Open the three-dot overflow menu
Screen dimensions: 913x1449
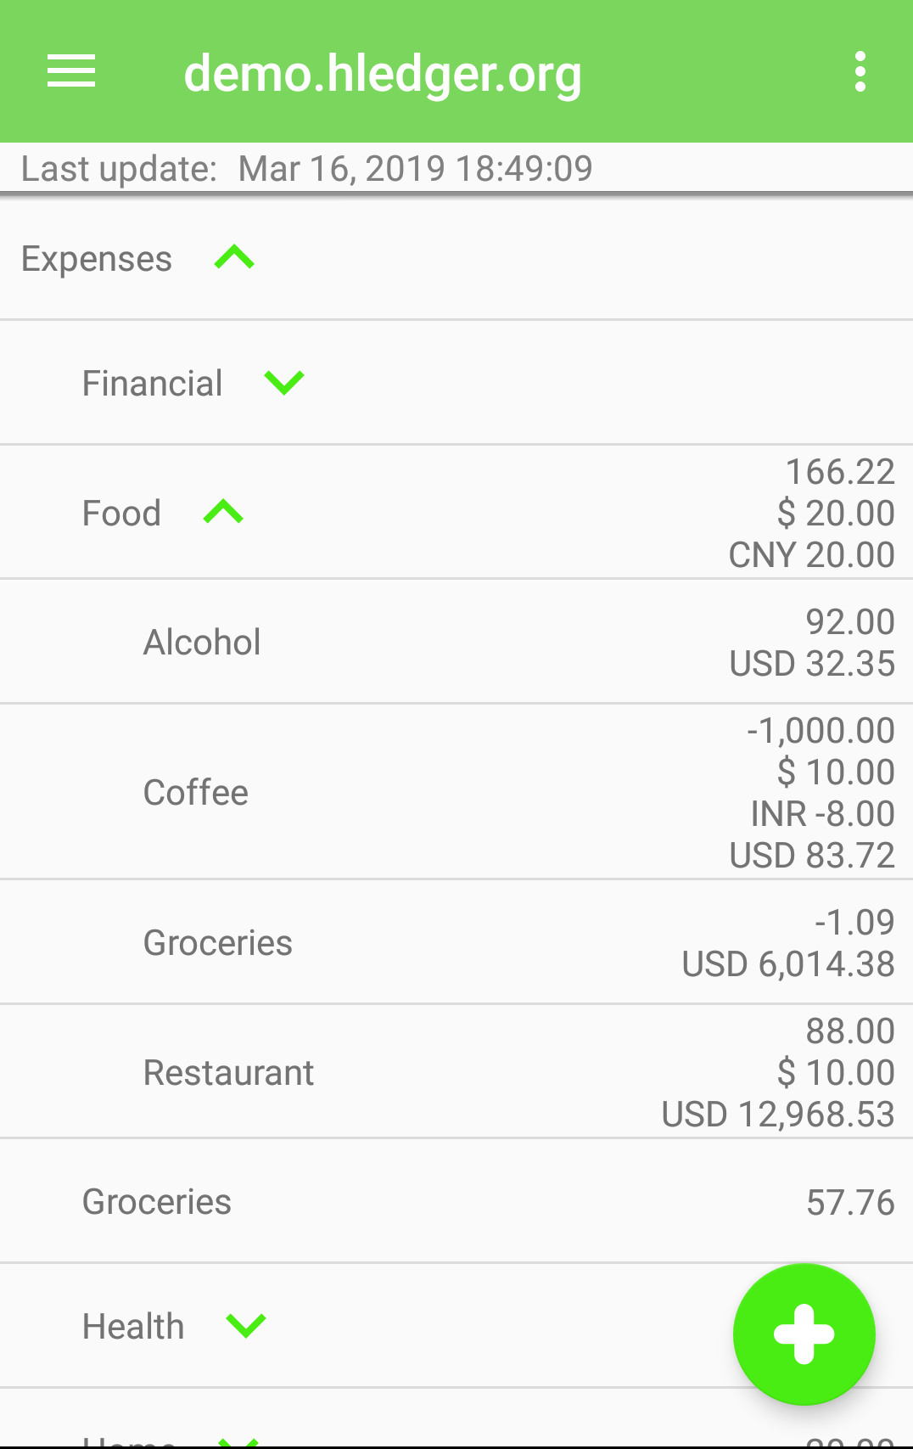[x=860, y=71]
